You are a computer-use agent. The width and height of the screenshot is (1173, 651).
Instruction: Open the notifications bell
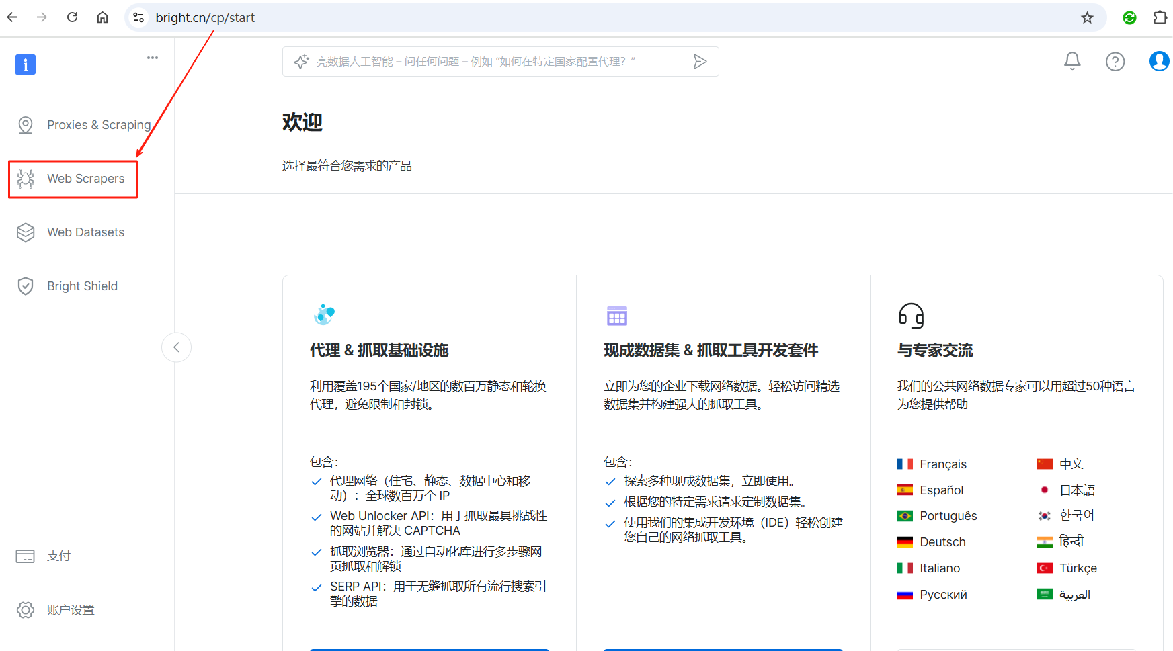pos(1072,61)
